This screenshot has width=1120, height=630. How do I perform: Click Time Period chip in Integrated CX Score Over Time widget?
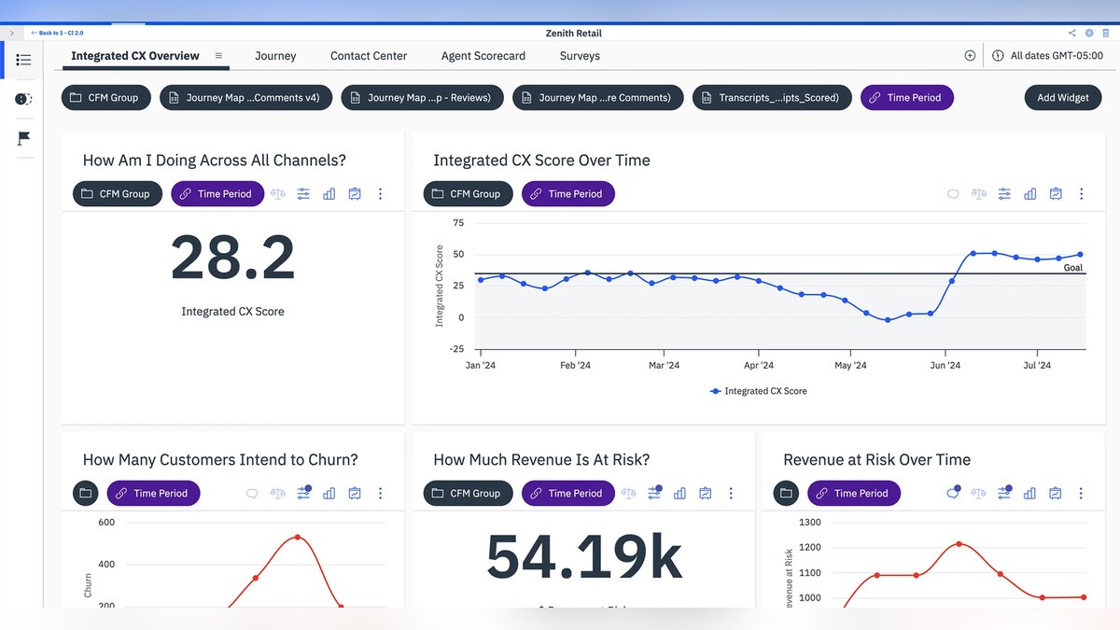(568, 194)
